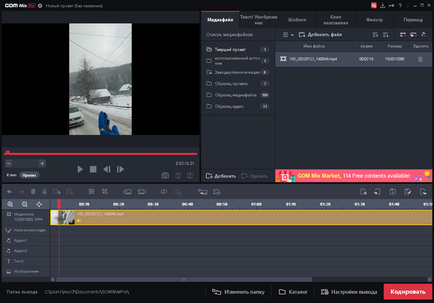Delete selected clip with trash icon
Screen dimensions: 434x303
pos(33,191)
